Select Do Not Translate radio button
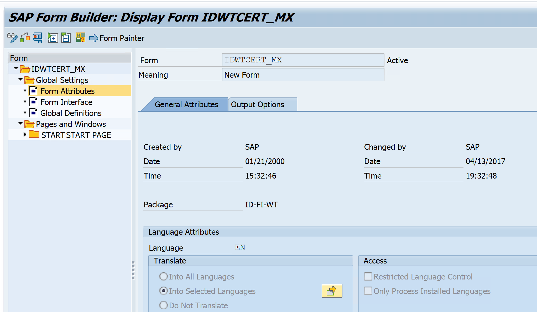537x312 pixels. pos(163,305)
